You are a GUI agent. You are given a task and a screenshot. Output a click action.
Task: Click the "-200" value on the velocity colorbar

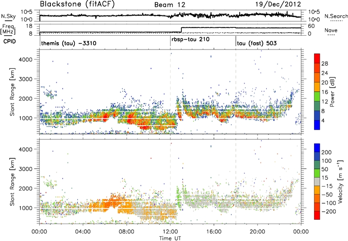pos(328,211)
